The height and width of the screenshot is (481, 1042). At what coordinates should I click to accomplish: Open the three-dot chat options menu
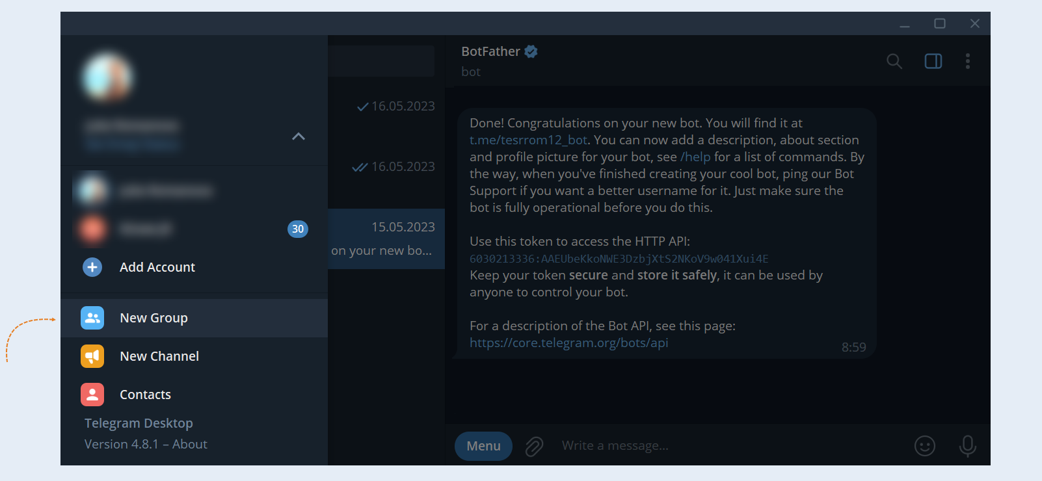[968, 61]
